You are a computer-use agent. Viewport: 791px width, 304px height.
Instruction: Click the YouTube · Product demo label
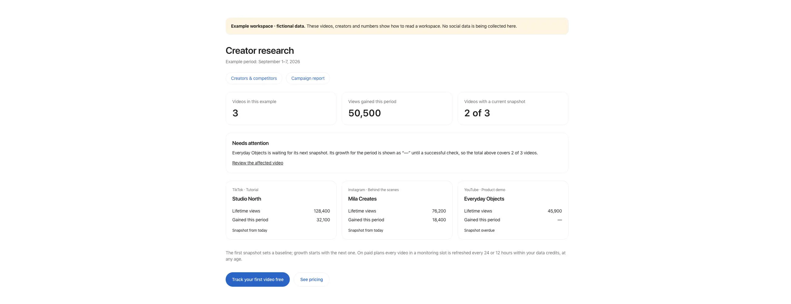pyautogui.click(x=484, y=190)
